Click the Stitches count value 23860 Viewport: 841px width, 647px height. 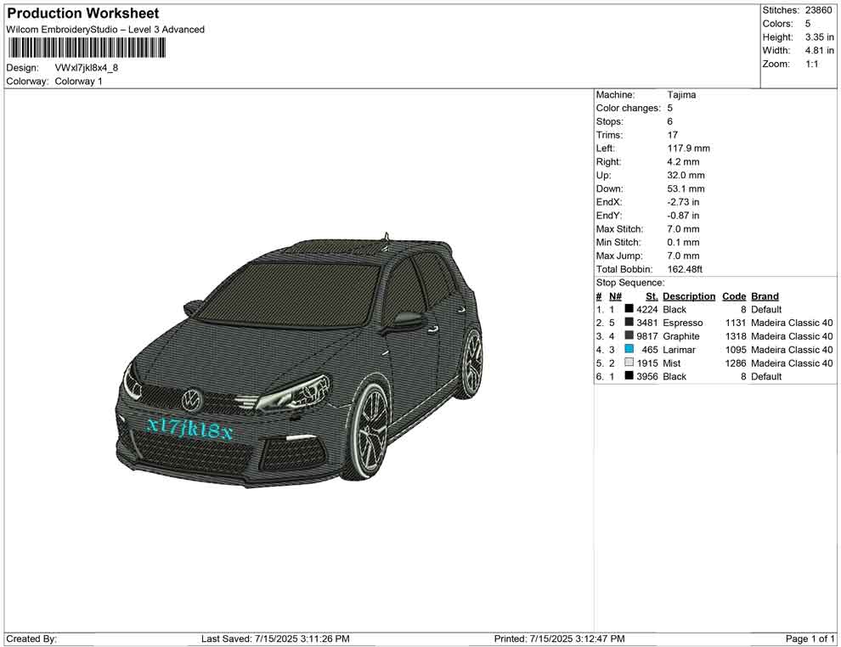pyautogui.click(x=820, y=10)
